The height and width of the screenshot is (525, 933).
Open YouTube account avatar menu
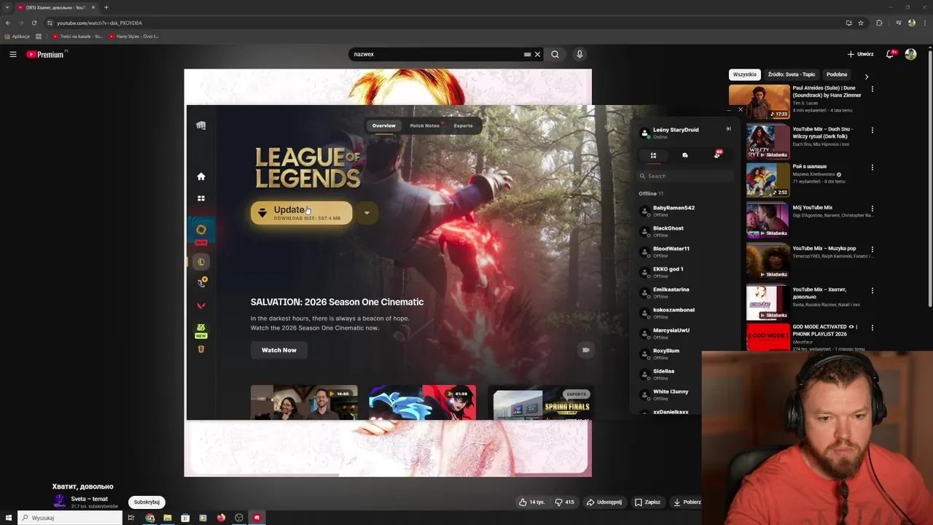[x=910, y=54]
